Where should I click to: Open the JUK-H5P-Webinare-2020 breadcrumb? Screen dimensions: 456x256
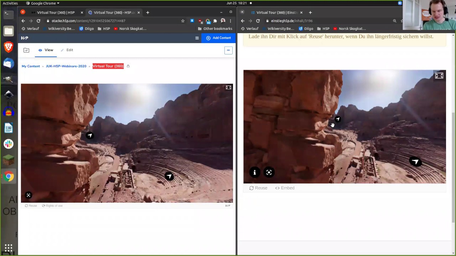(x=66, y=66)
